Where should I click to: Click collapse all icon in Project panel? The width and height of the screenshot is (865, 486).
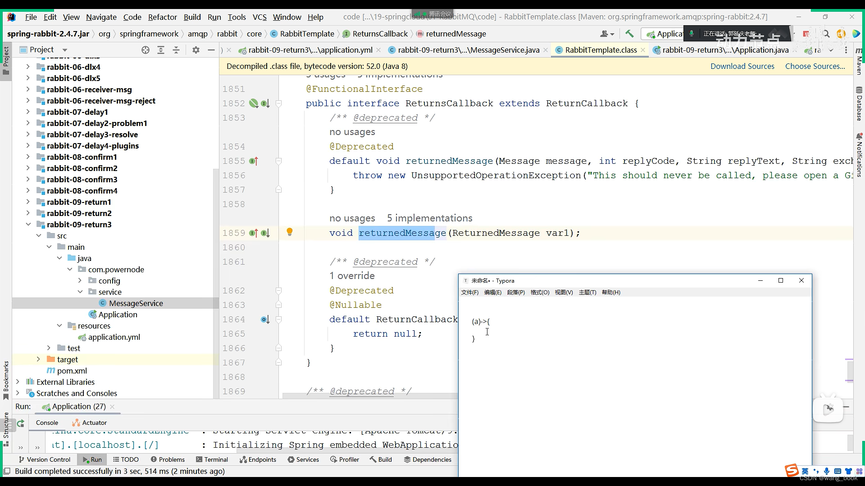pos(176,50)
